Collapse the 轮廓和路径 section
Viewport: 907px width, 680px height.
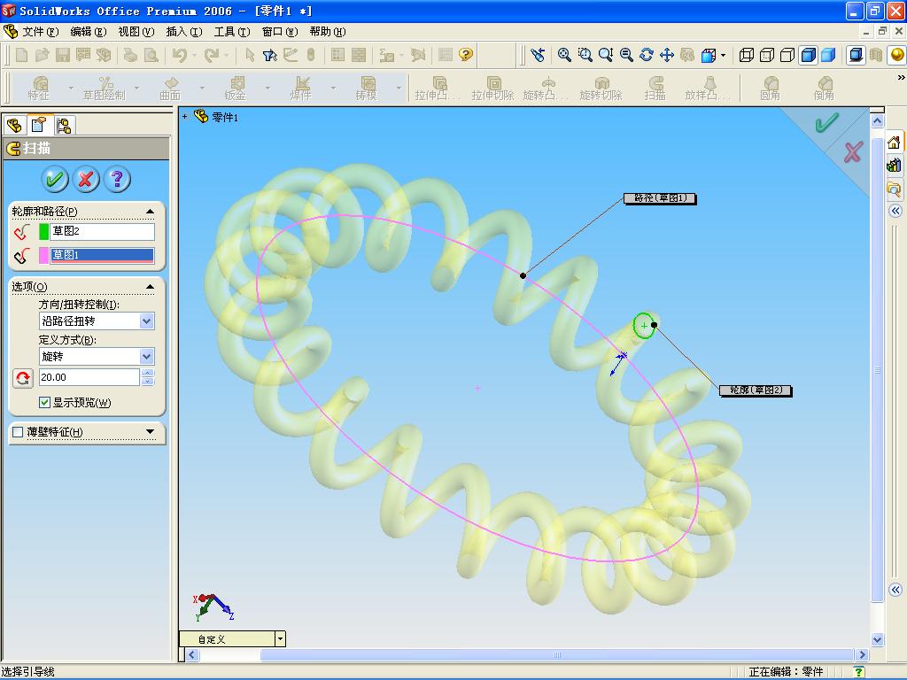tap(150, 212)
